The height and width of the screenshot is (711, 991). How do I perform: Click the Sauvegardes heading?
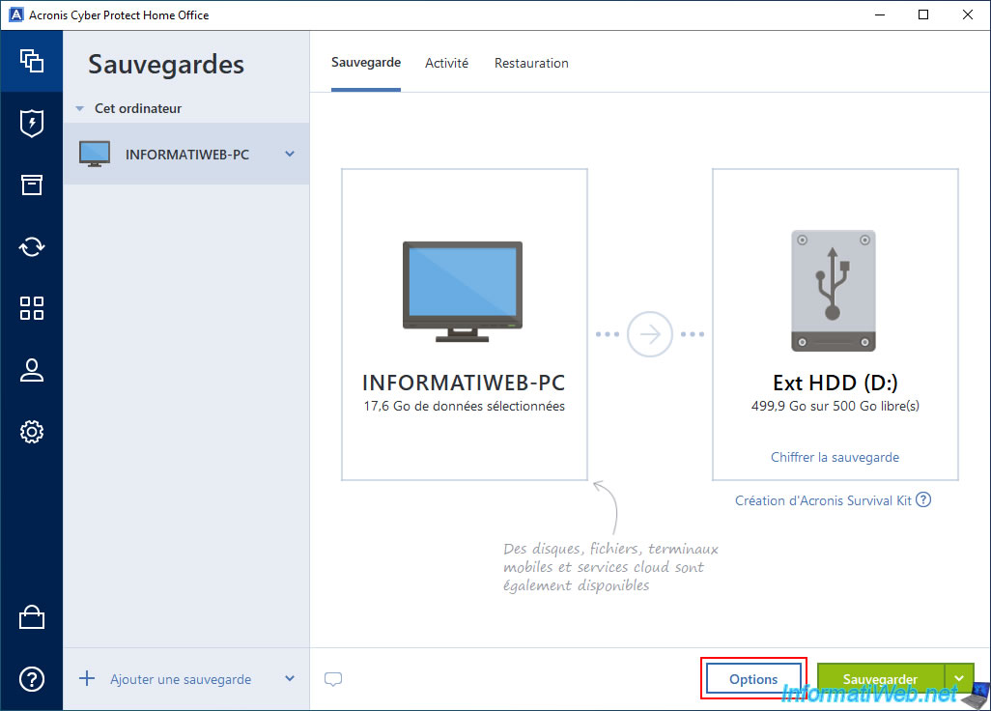pos(165,65)
